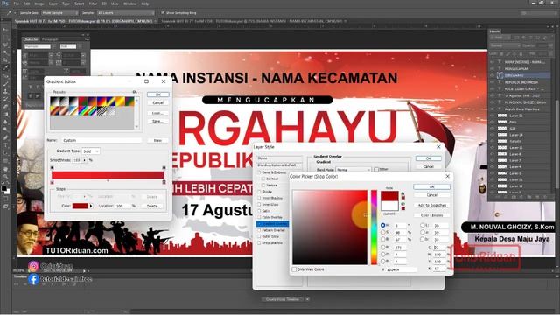Viewport: 560px width, 315px height.
Task: Open the Sample All Layers dropdown
Action: [x=125, y=12]
